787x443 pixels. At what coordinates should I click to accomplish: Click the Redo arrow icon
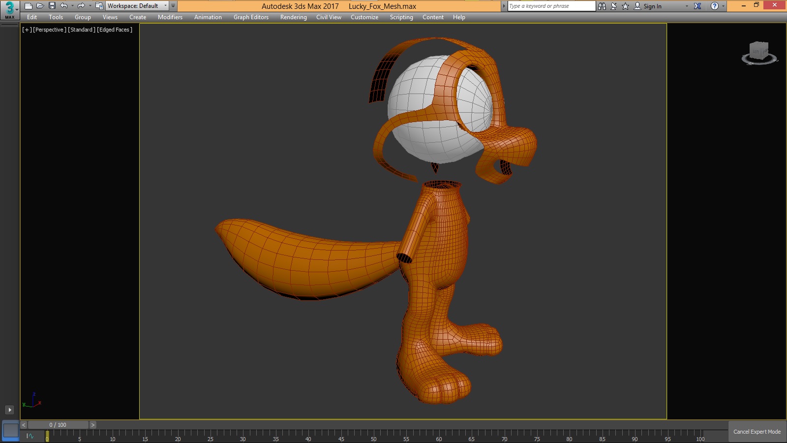(x=81, y=6)
